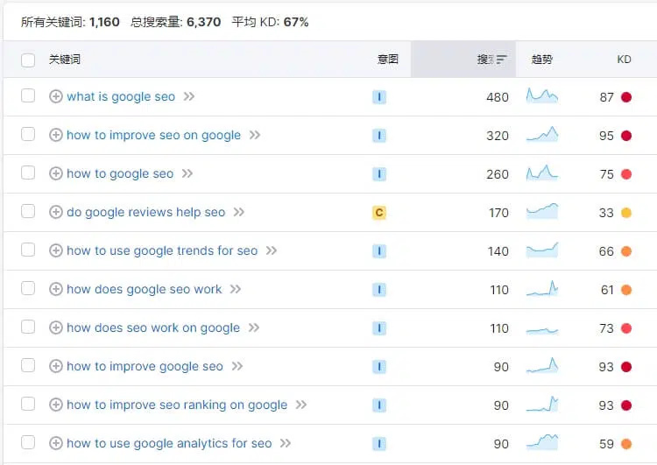Expand double chevron next to 'how to google seo'
This screenshot has width=657, height=465.
[187, 174]
